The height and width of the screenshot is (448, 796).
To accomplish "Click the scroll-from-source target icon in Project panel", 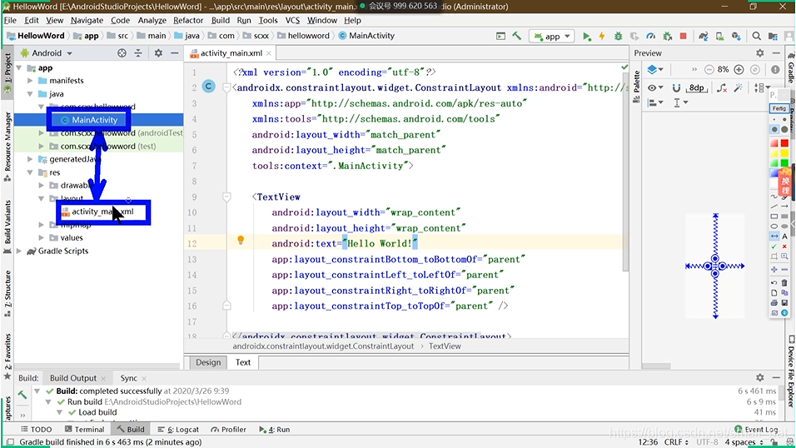I will click(x=122, y=52).
